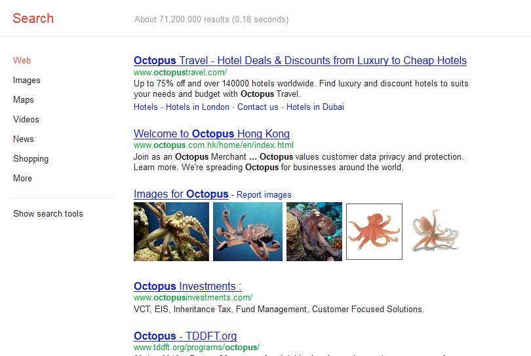Select the Web search category
Image resolution: width=531 pixels, height=356 pixels.
click(22, 60)
